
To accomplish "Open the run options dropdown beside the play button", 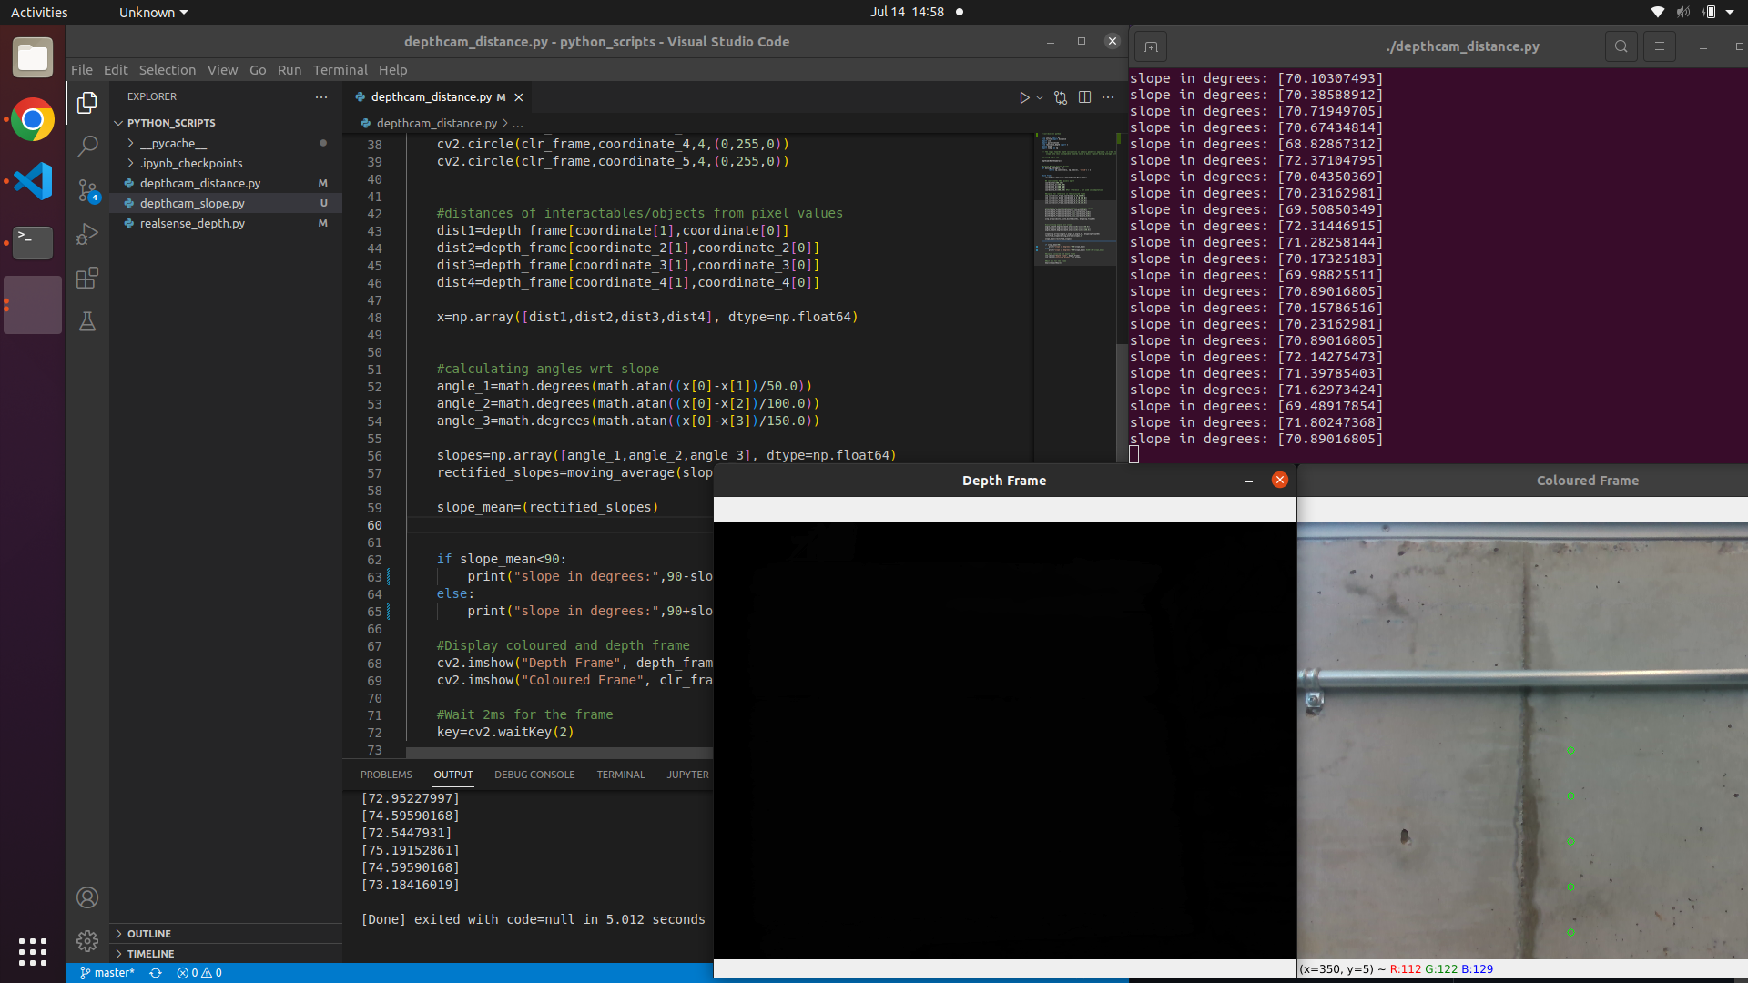I will click(1039, 97).
